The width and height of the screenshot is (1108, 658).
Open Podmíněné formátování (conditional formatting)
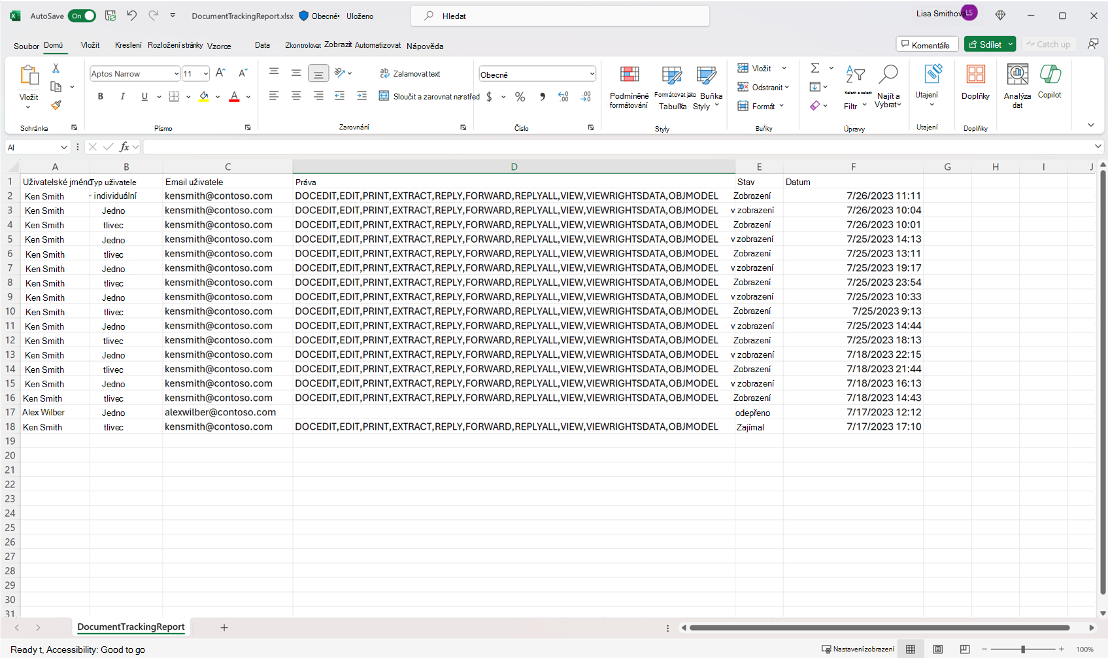coord(629,87)
